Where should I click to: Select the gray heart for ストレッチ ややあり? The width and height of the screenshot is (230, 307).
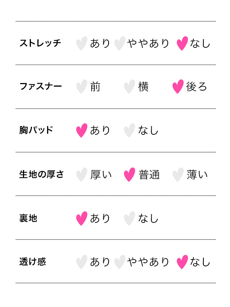coord(119,43)
